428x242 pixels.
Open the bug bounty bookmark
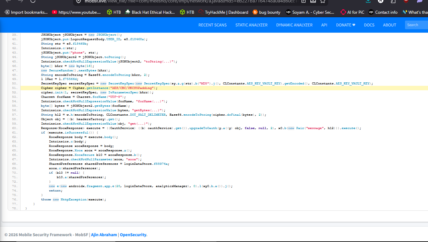(266, 12)
